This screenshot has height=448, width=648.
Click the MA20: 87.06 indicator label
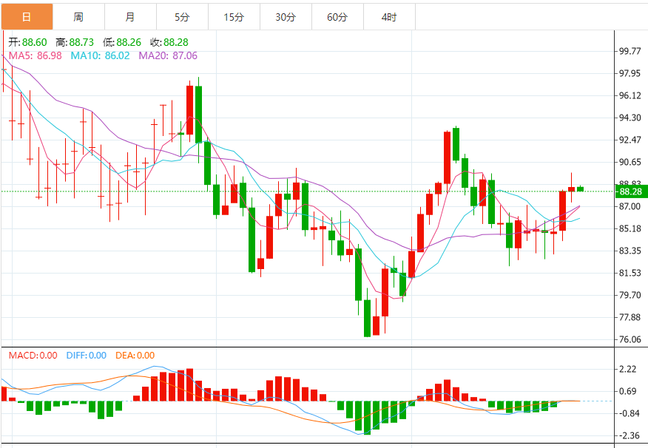[168, 55]
